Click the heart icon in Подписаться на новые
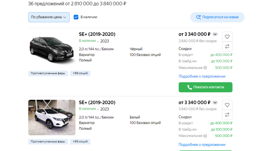Image resolution: width=260 pixels, height=151 pixels. click(x=198, y=17)
